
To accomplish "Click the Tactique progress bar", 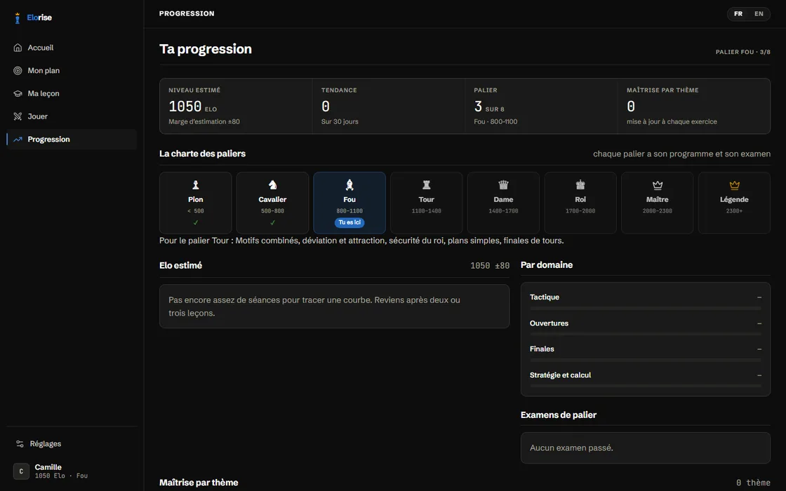I will (646, 308).
